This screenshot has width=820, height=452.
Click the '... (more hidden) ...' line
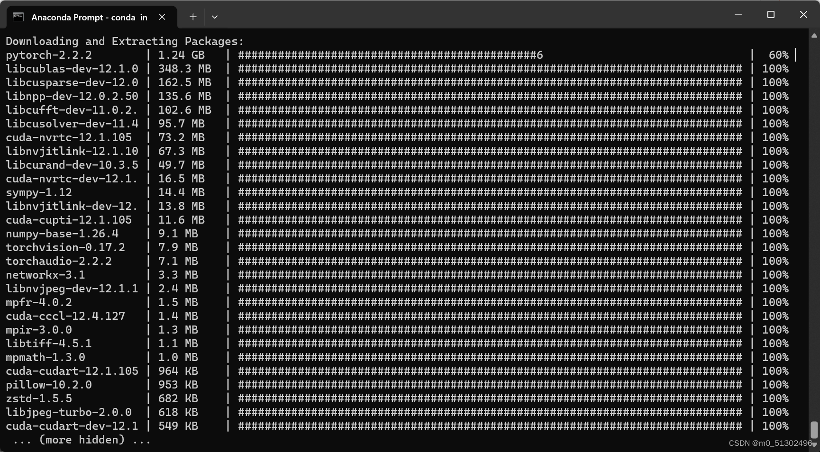(x=82, y=440)
